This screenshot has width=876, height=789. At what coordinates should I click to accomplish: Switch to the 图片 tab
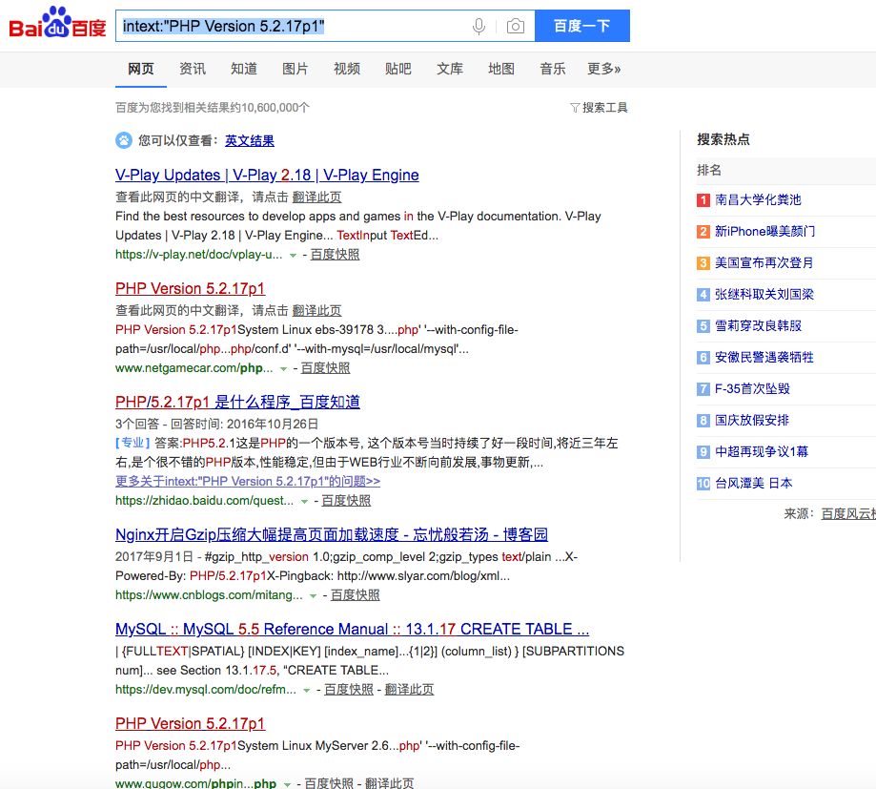[295, 69]
